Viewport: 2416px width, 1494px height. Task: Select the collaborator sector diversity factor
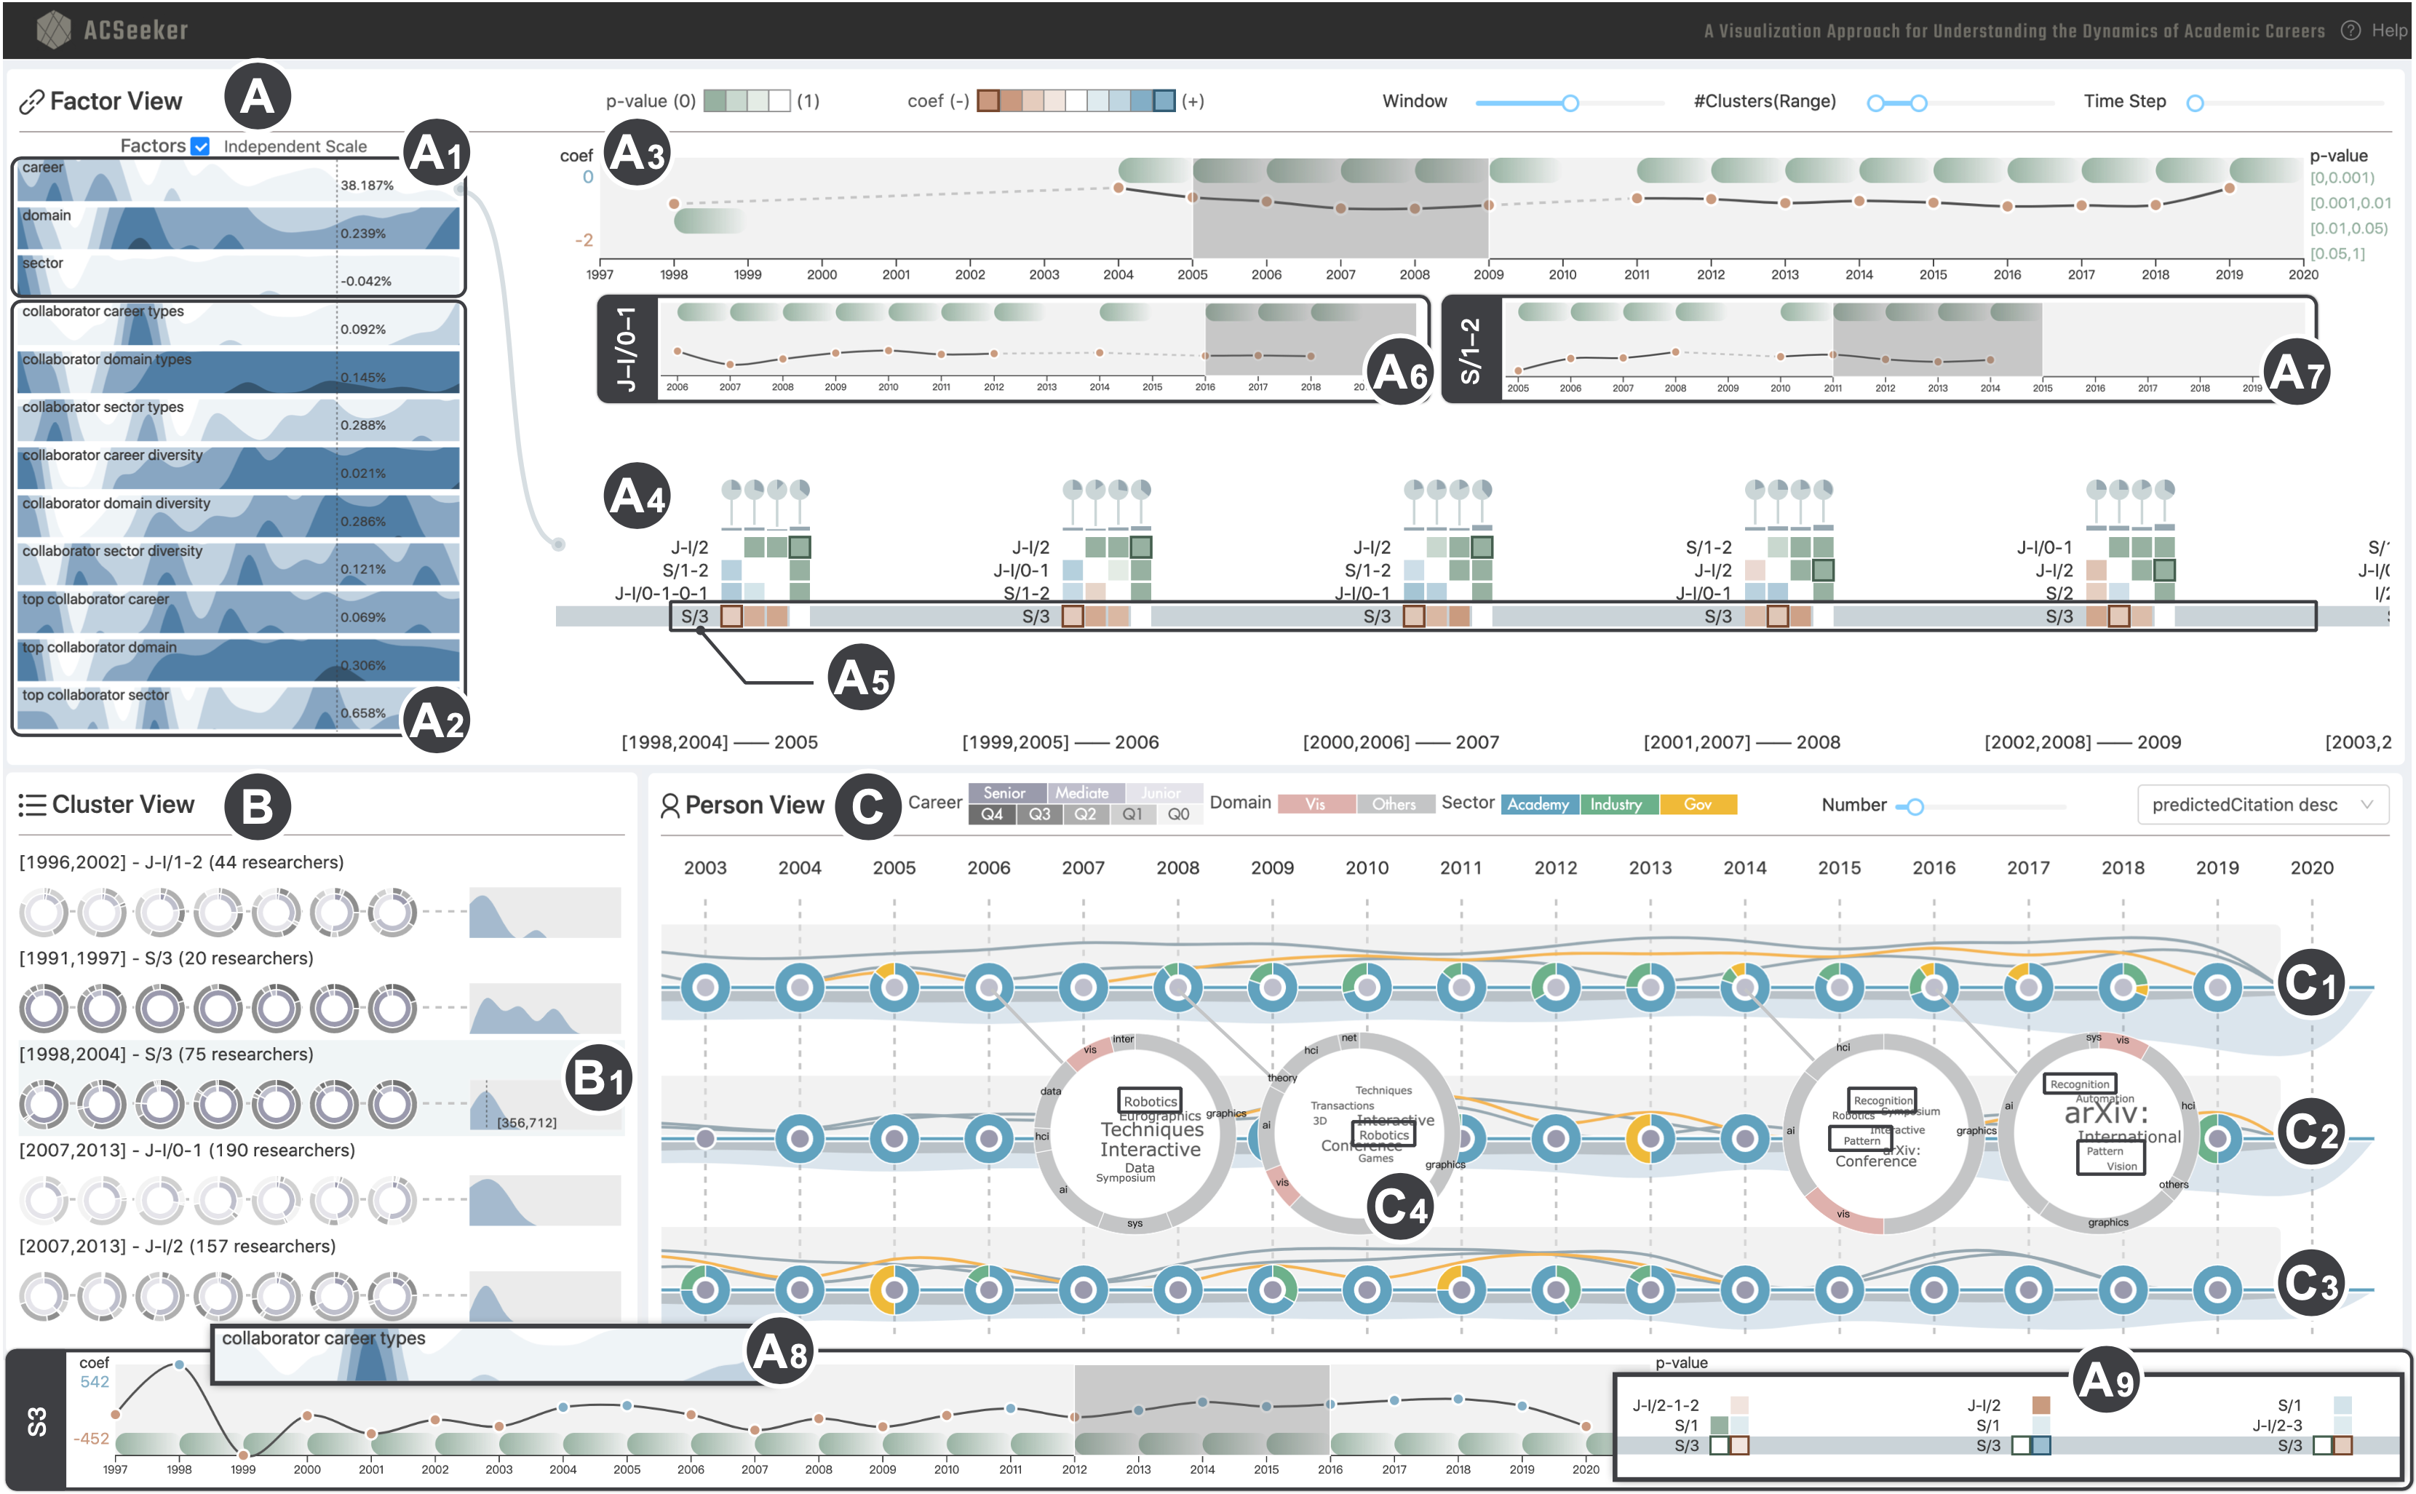point(238,563)
